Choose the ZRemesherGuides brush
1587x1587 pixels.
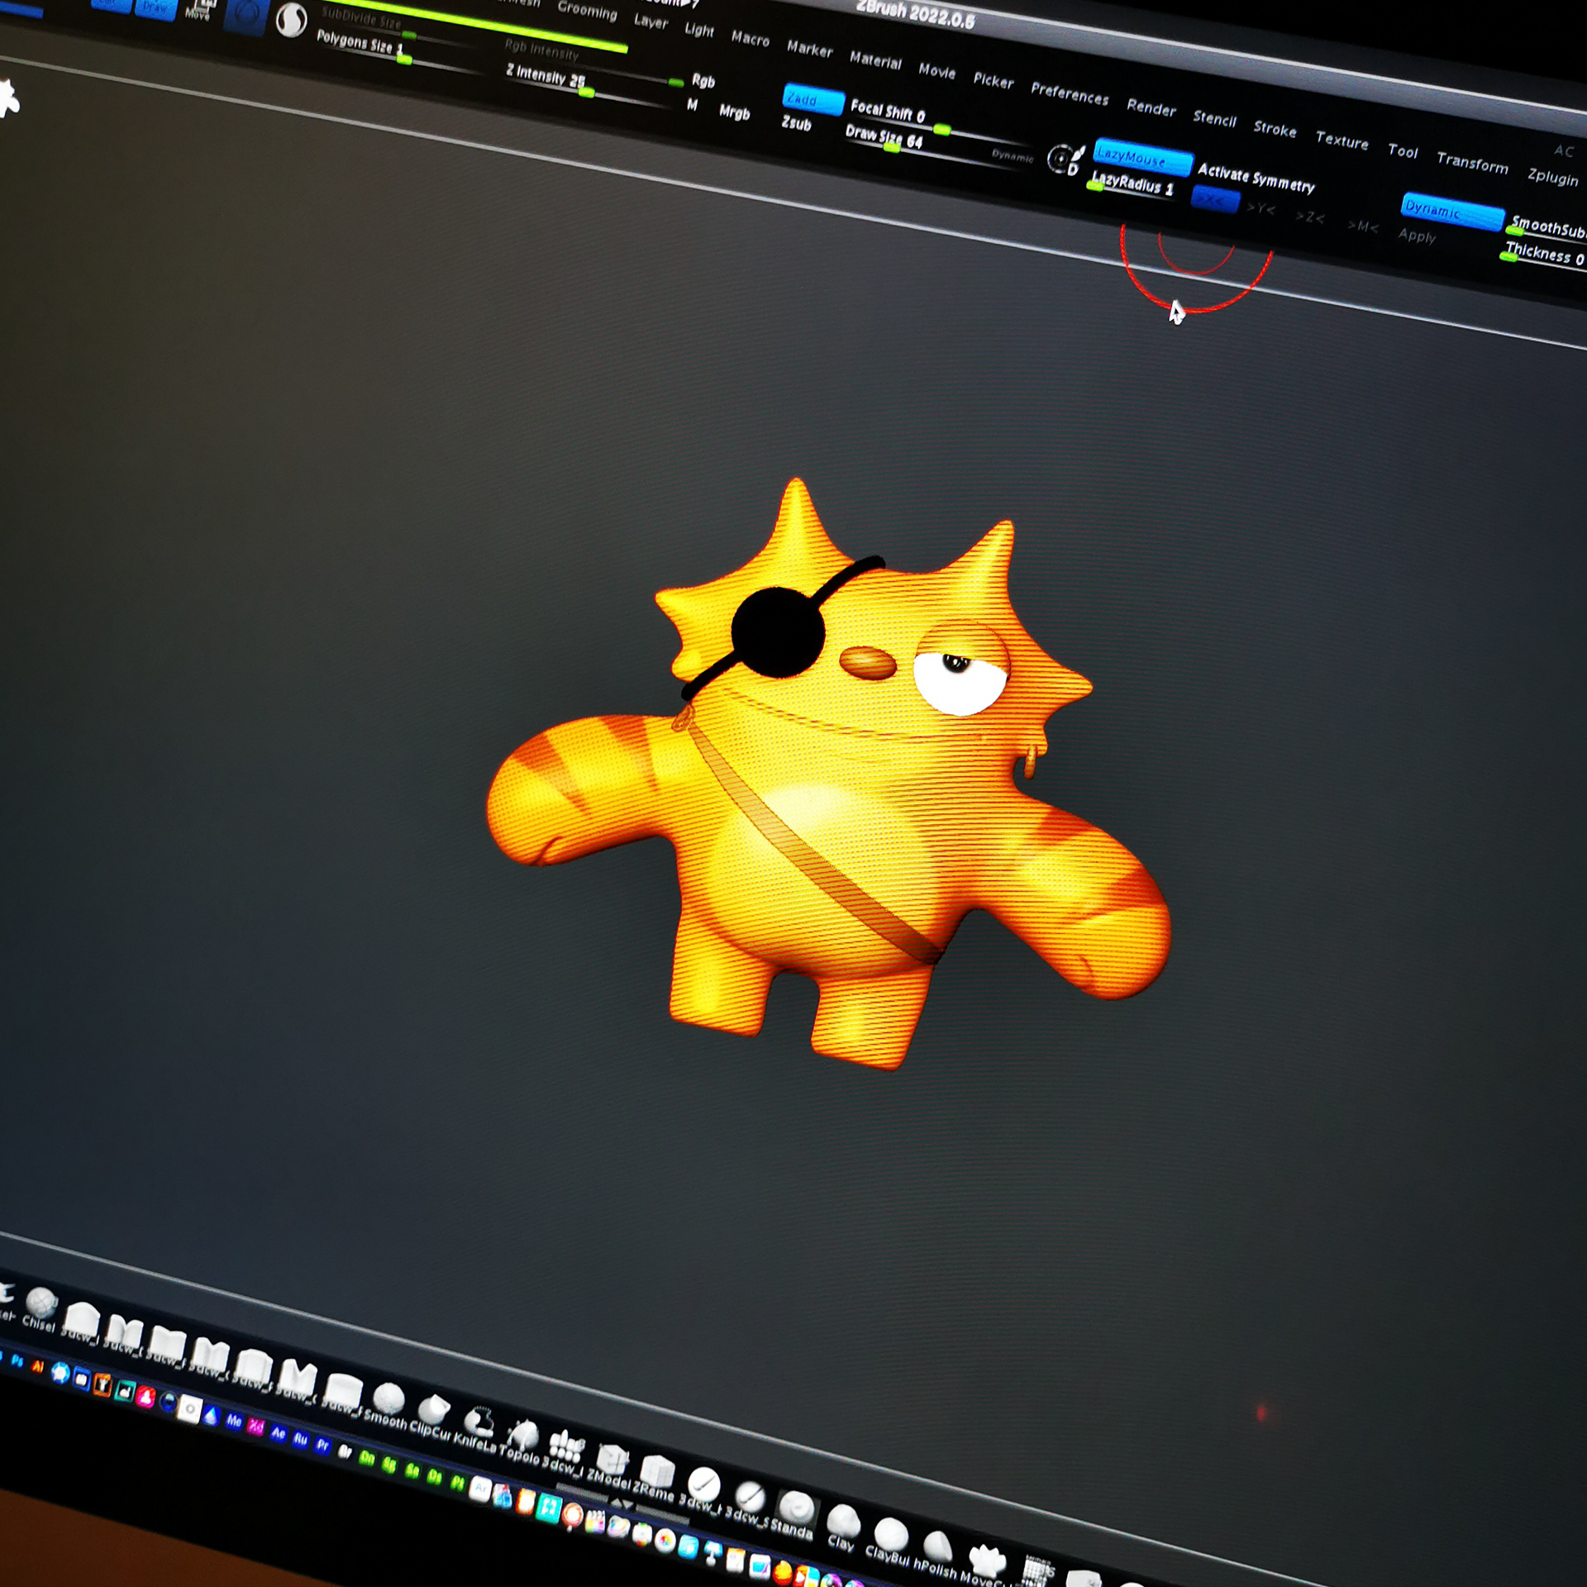[658, 1470]
